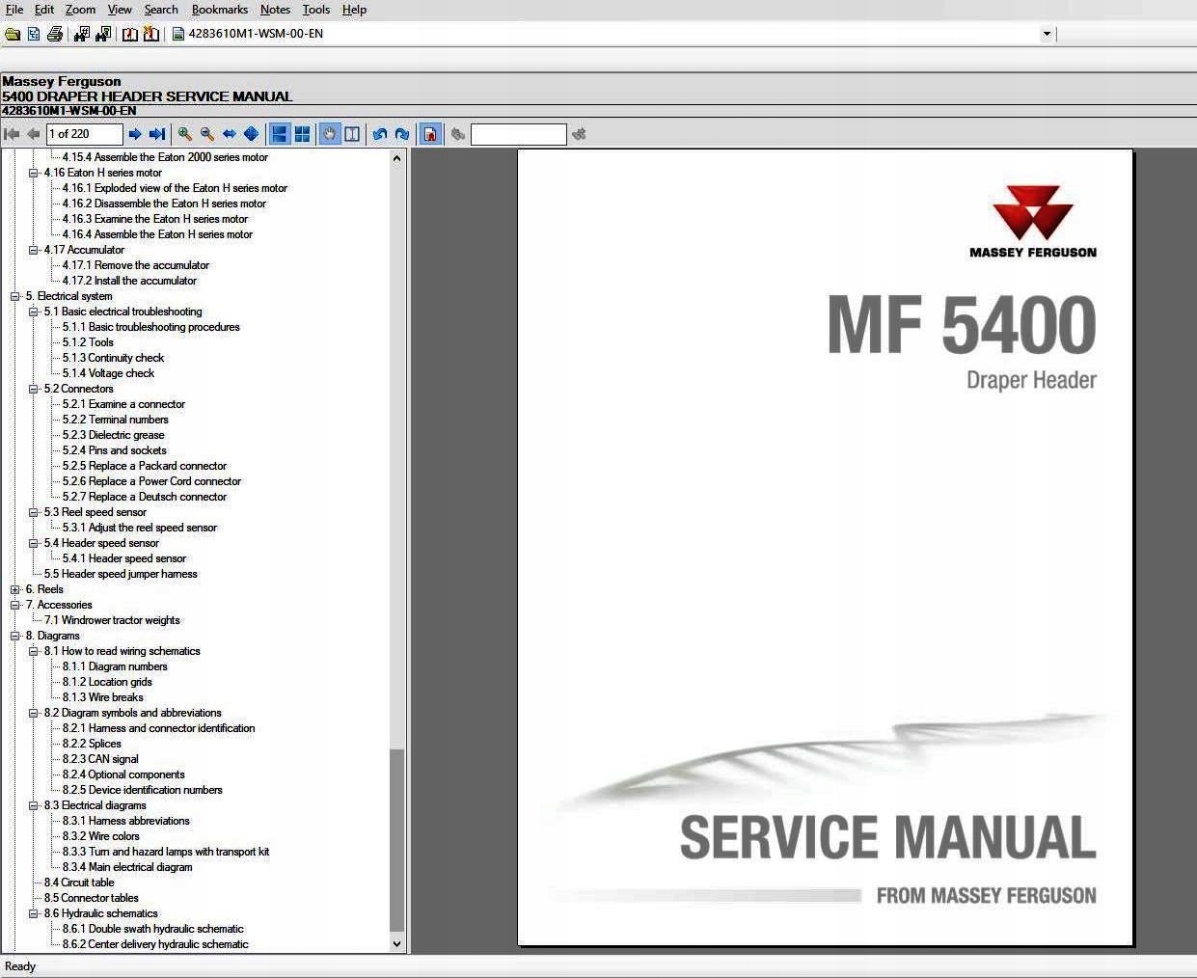Click the Open file folder icon
This screenshot has height=978, width=1197.
13,34
